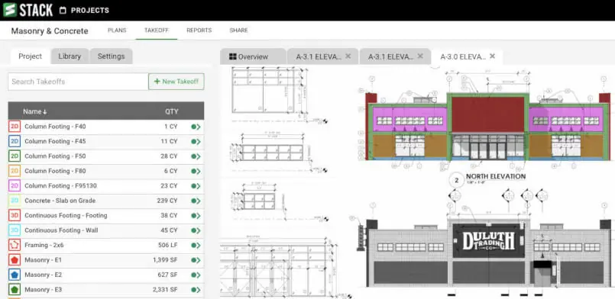615x299 pixels.
Task: Click the plus icon in New Takeoff
Action: 157,82
